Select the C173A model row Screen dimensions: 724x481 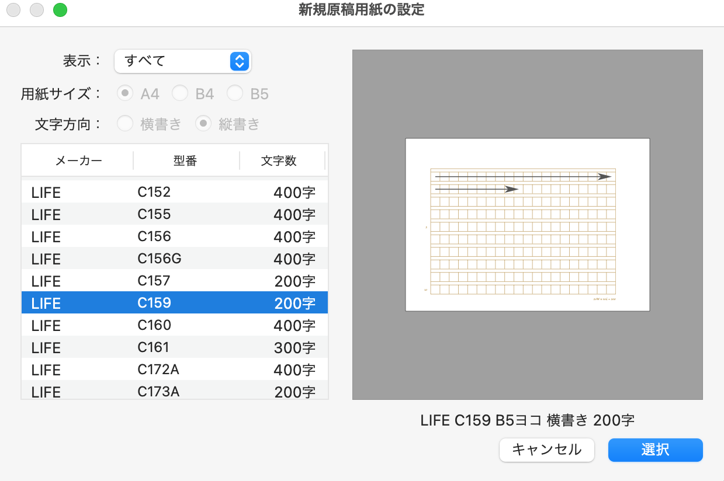click(175, 390)
